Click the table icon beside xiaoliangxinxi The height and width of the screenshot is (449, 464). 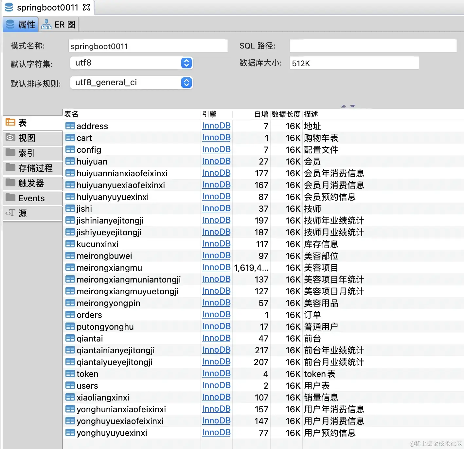click(70, 397)
